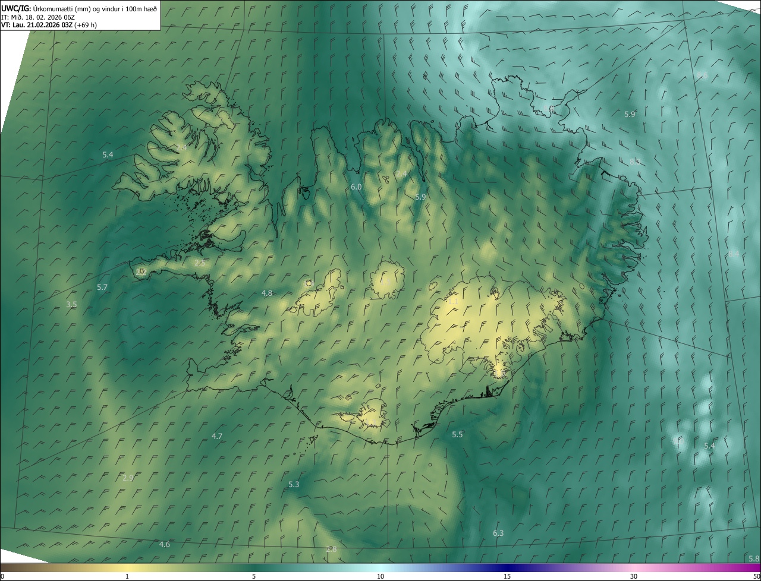
Task: Click the 4.7 value on the map
Action: [217, 436]
